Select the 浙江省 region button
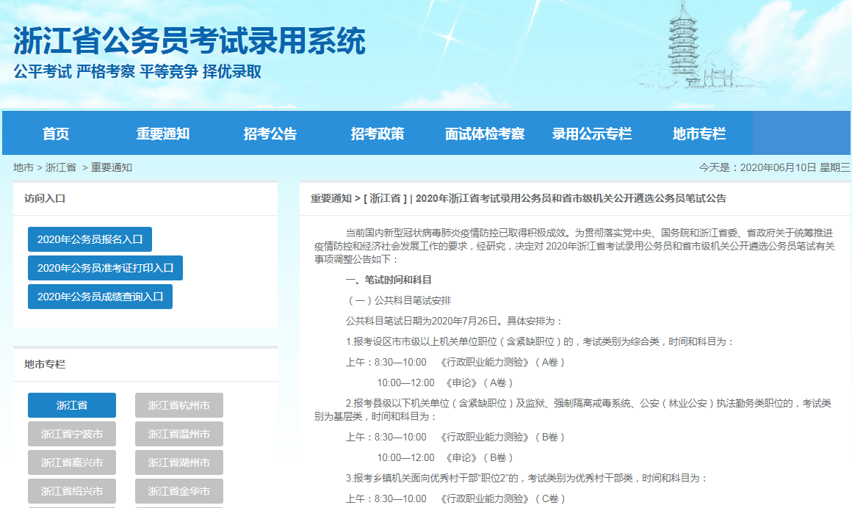 [x=72, y=405]
